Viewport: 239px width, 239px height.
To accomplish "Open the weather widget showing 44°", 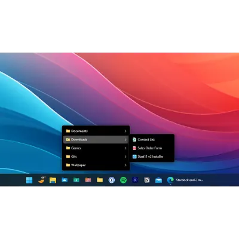I will click(x=42, y=180).
